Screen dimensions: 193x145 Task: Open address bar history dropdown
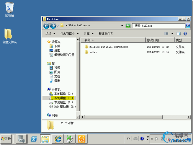pyautogui.click(x=122, y=26)
